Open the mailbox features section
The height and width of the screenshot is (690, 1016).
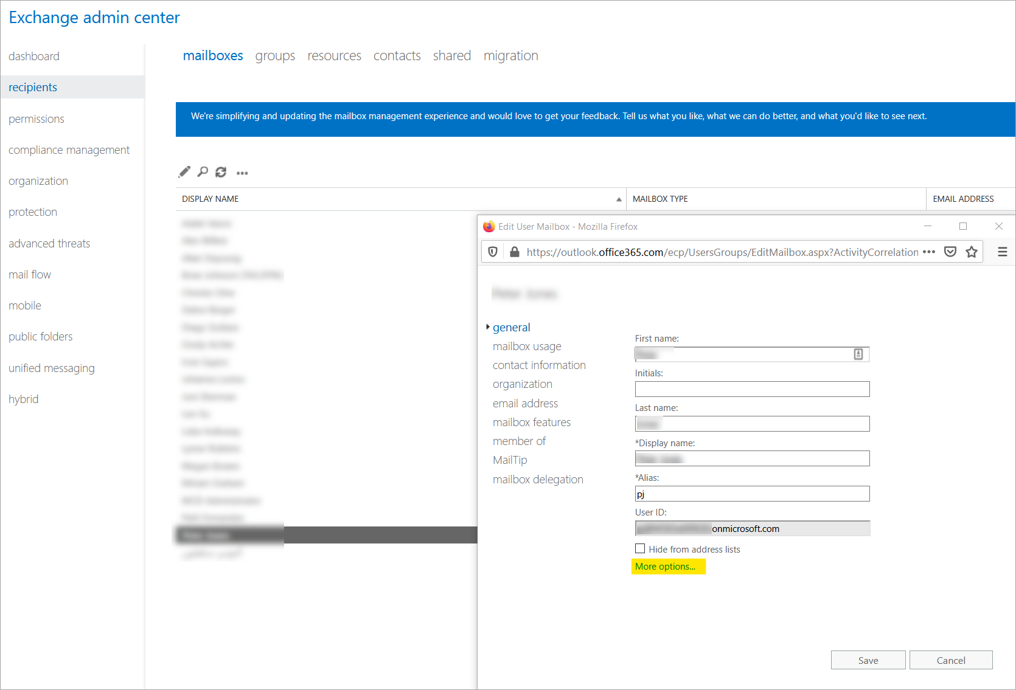coord(532,423)
